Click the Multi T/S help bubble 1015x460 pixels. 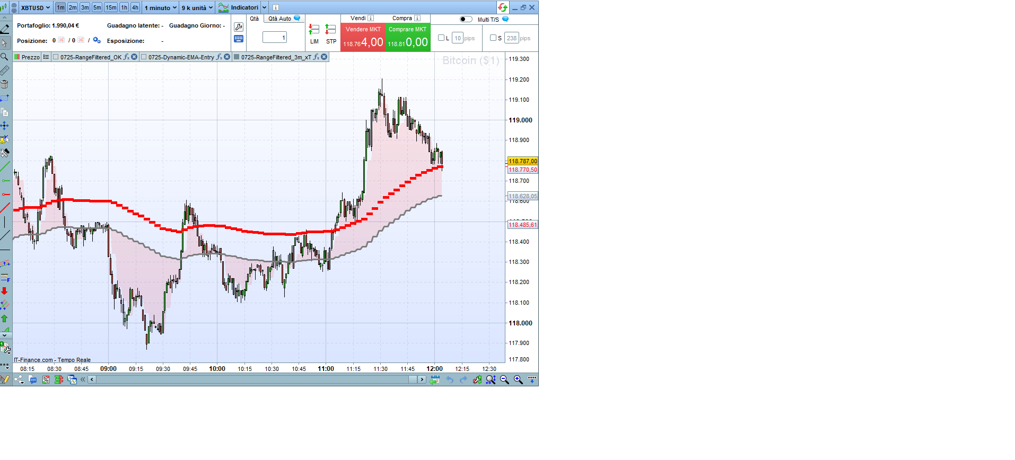tap(505, 19)
